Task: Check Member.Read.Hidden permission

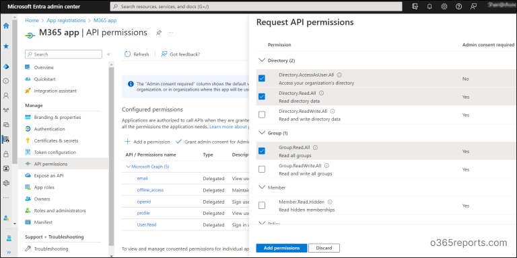Action: coord(262,206)
